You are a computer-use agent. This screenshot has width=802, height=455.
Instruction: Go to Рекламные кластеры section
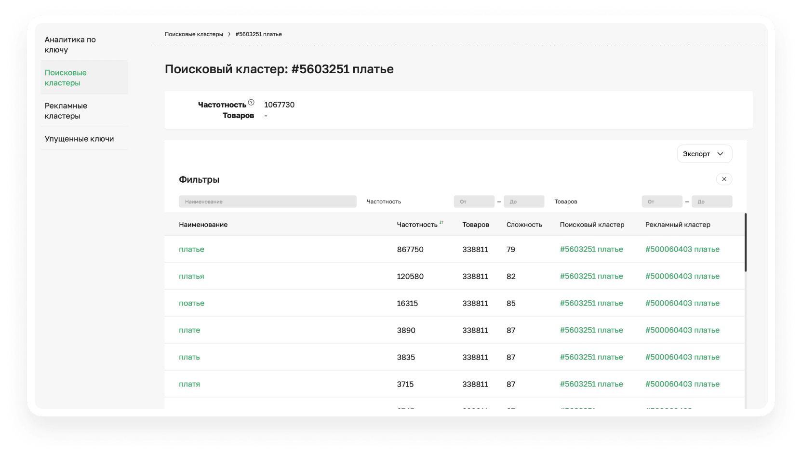point(66,111)
